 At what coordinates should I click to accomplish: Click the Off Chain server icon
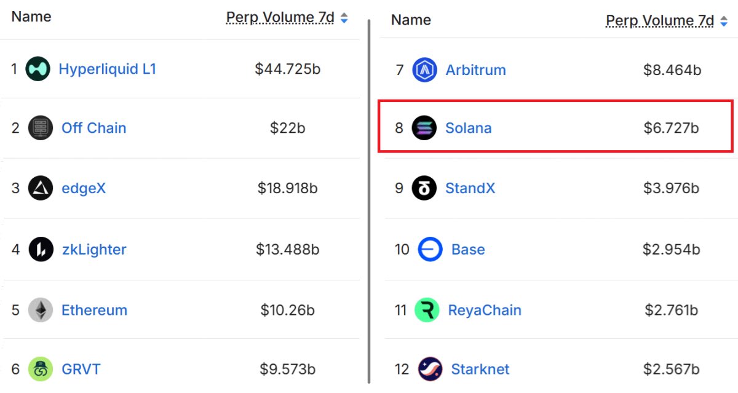point(41,128)
